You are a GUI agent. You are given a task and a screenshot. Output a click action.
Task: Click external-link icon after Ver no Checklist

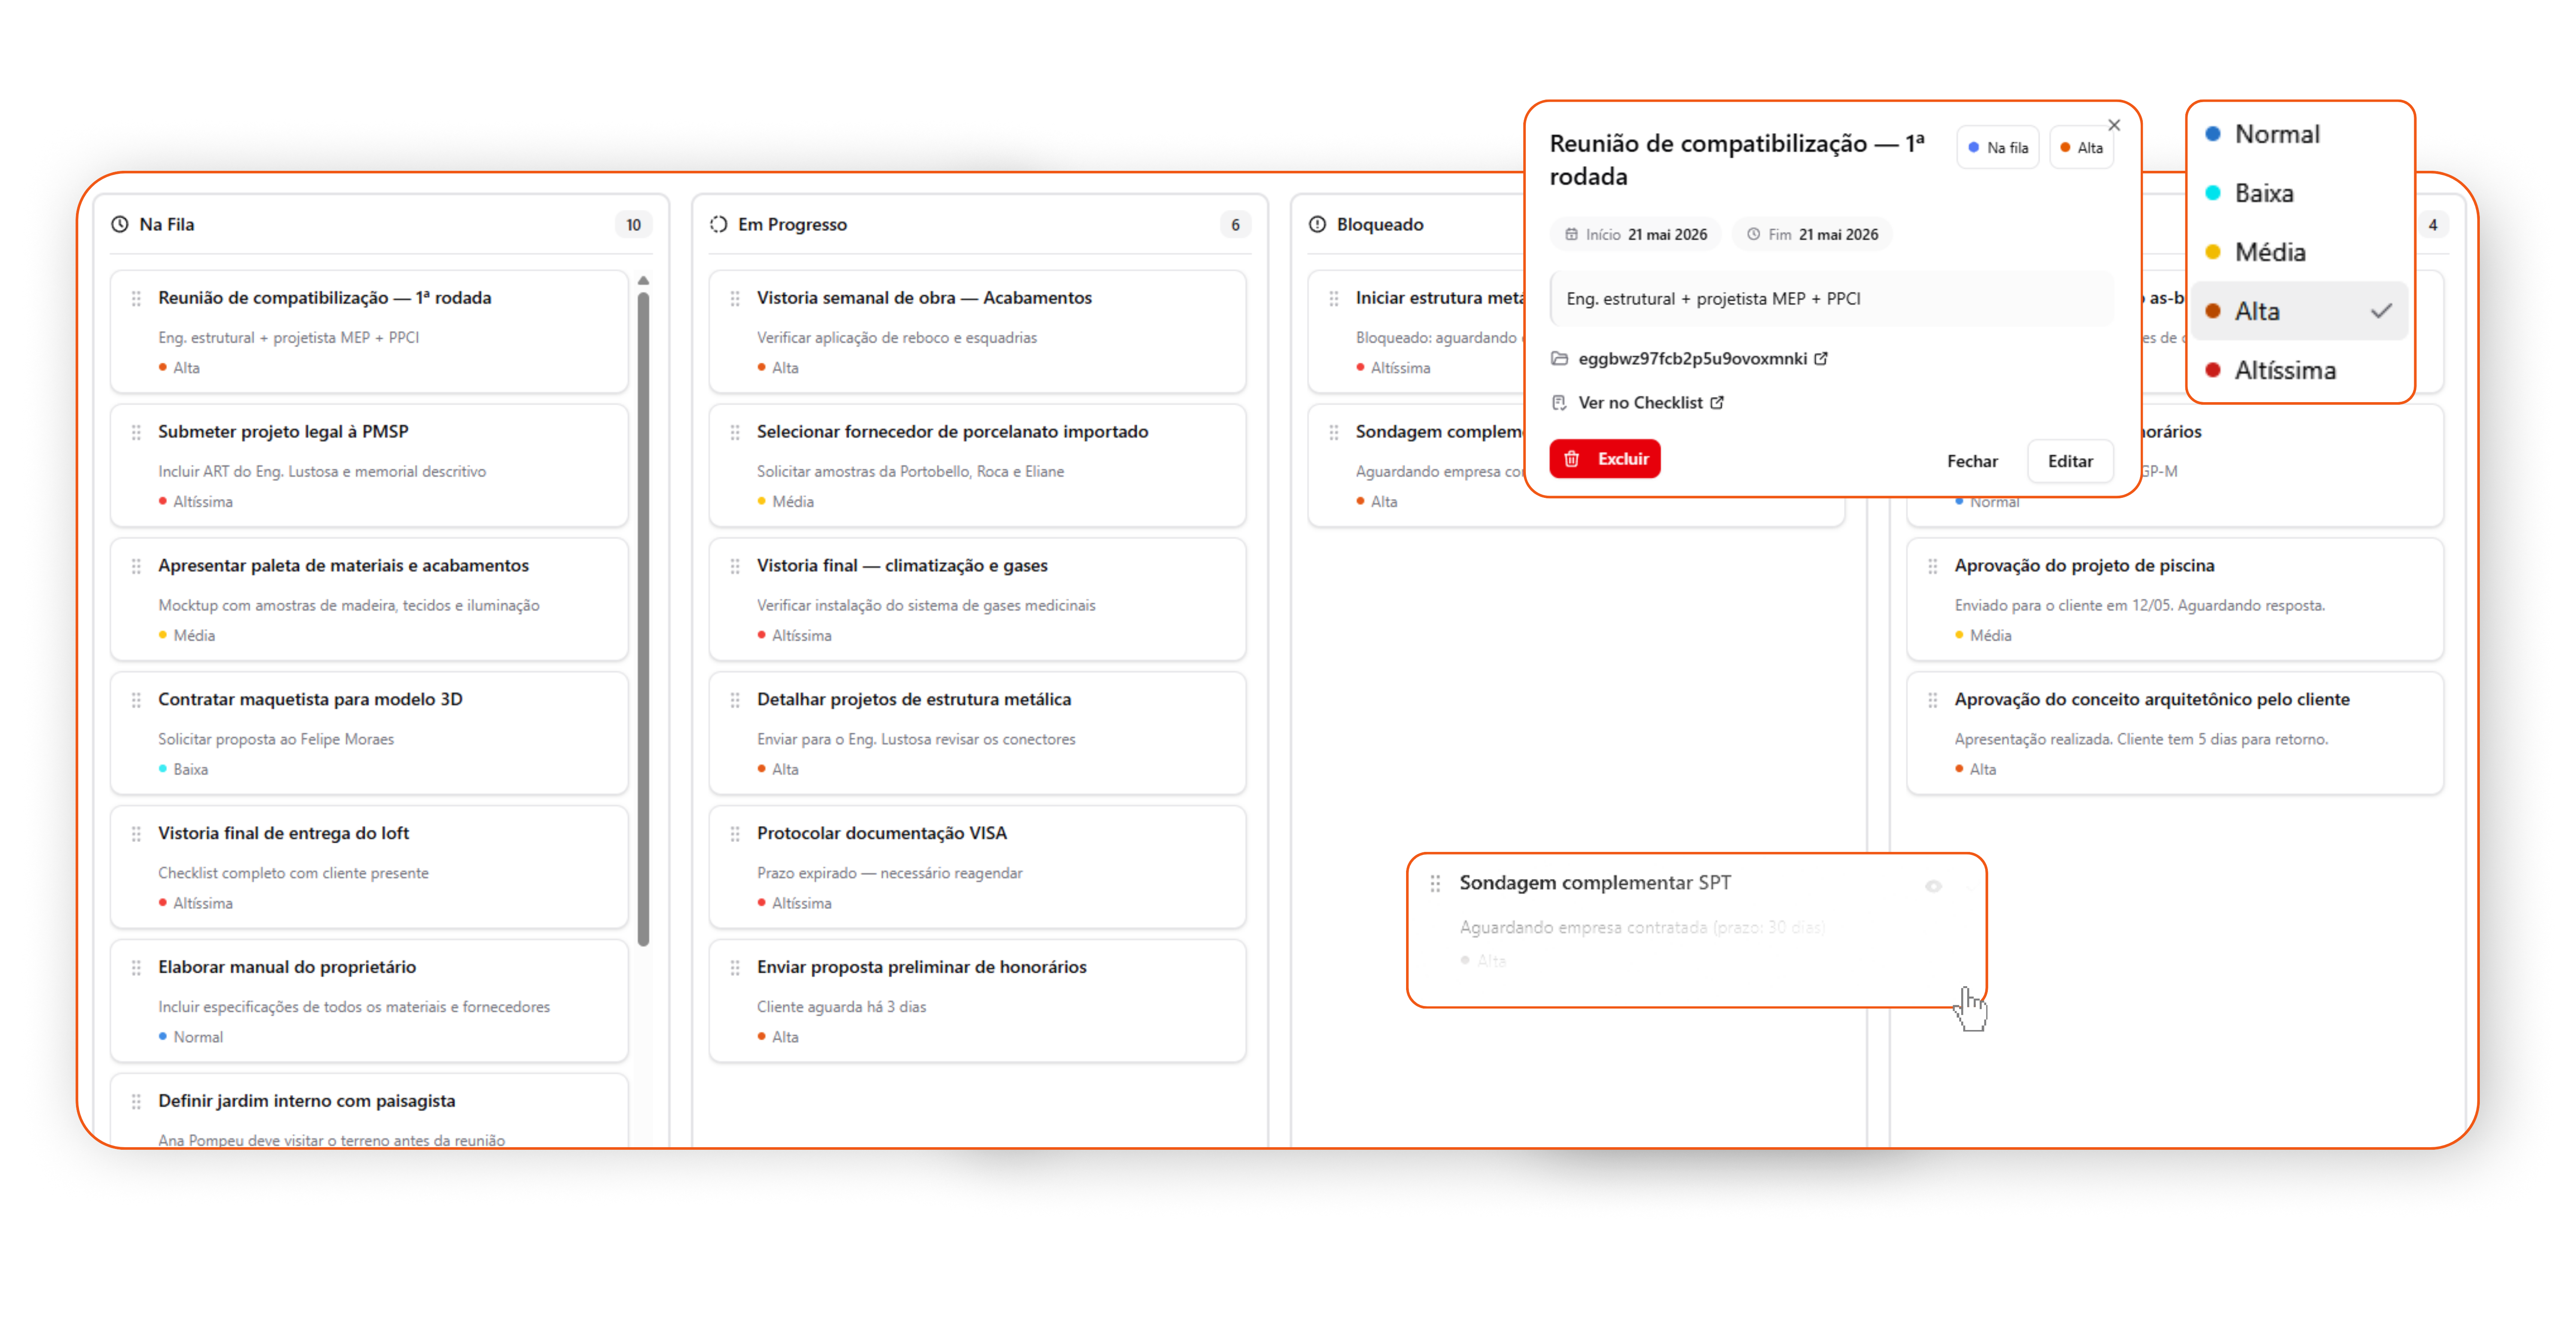tap(1717, 402)
